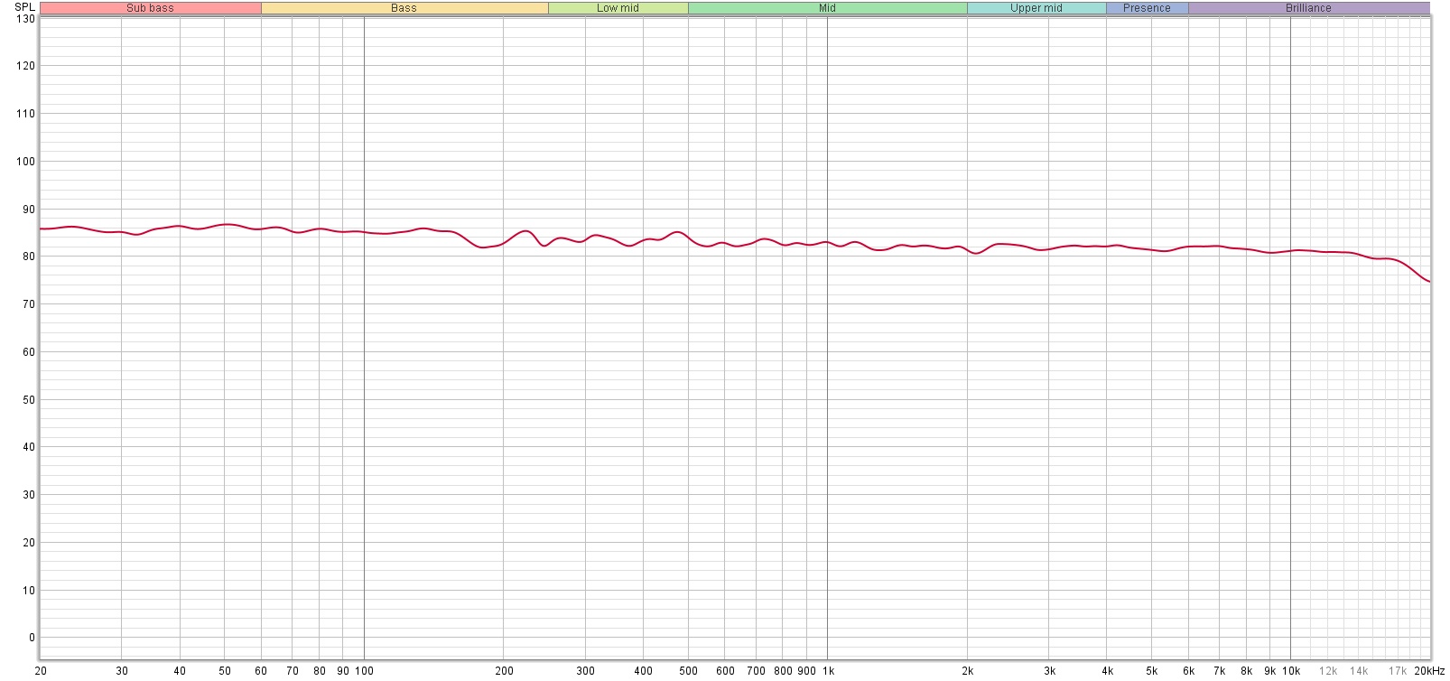The width and height of the screenshot is (1450, 681).
Task: Select the 600 Hz frequency axis label
Action: click(725, 671)
